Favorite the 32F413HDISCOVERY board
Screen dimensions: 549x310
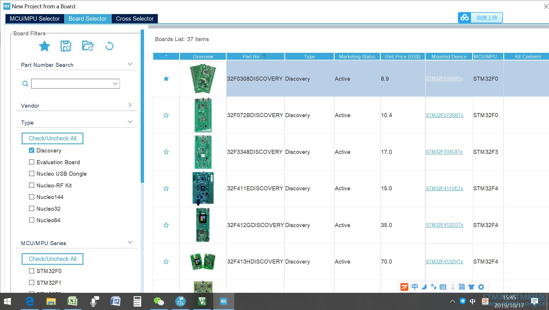(166, 261)
